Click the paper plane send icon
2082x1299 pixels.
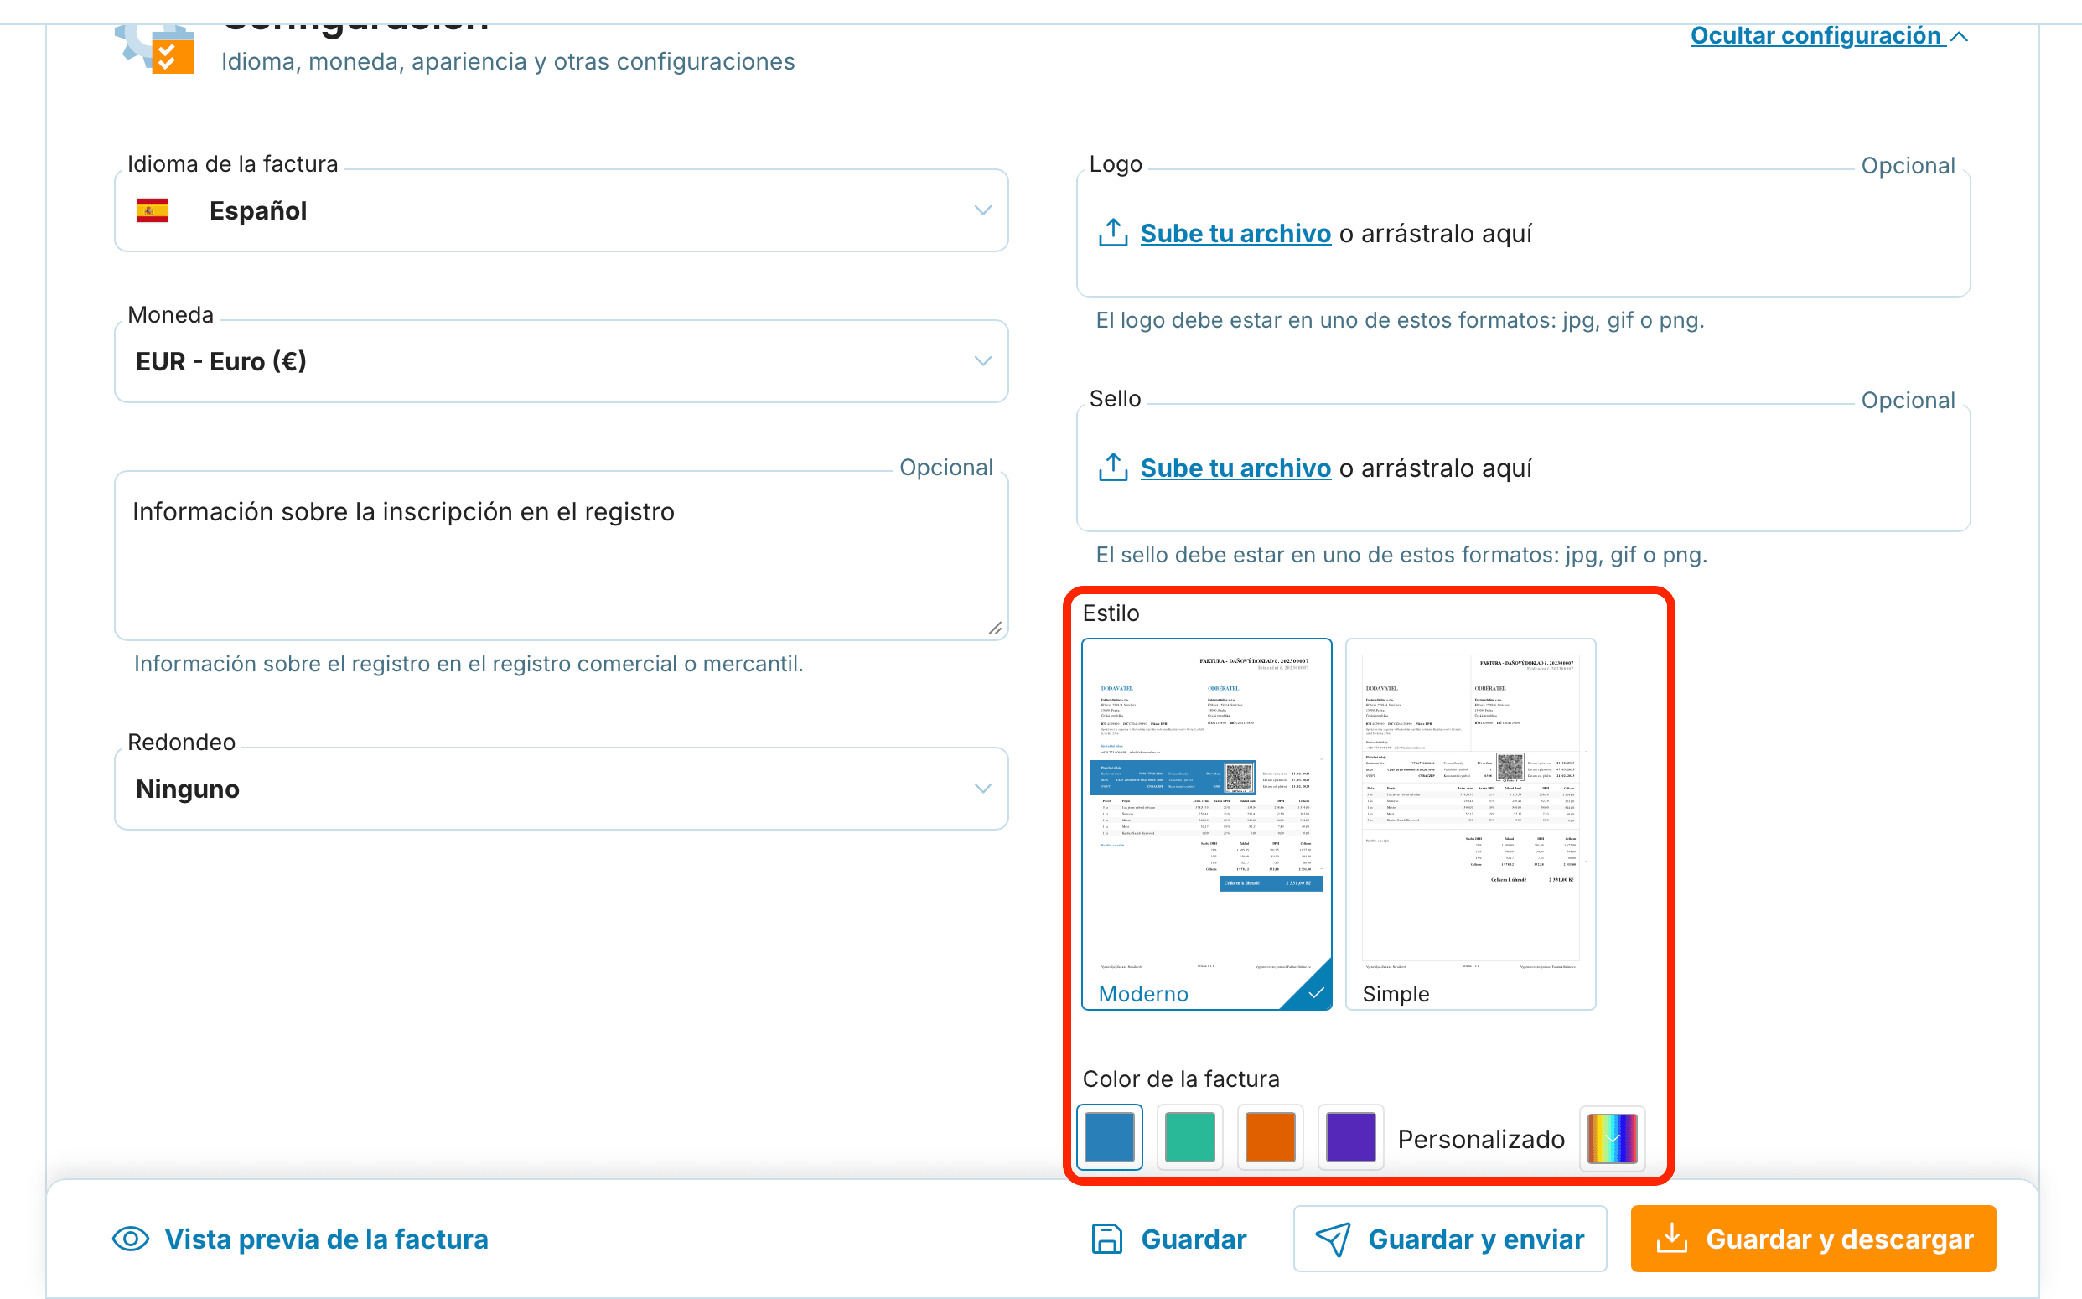pos(1333,1239)
